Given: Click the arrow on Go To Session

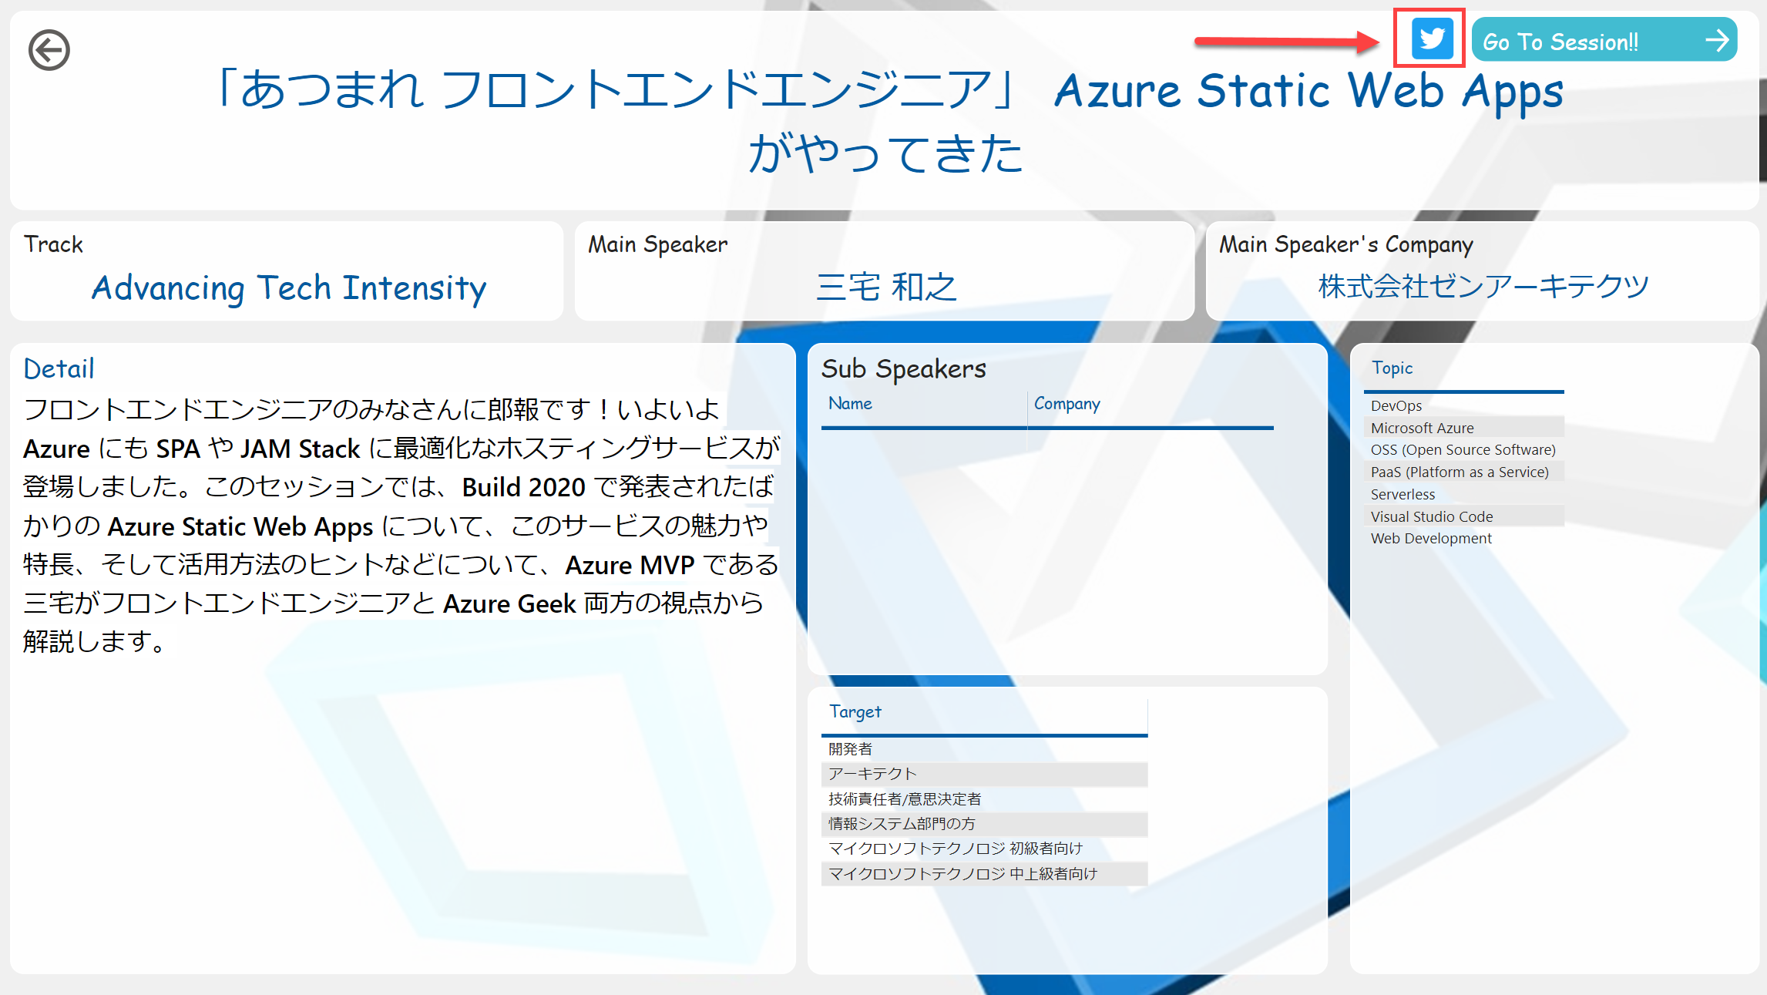Looking at the screenshot, I should coord(1717,40).
